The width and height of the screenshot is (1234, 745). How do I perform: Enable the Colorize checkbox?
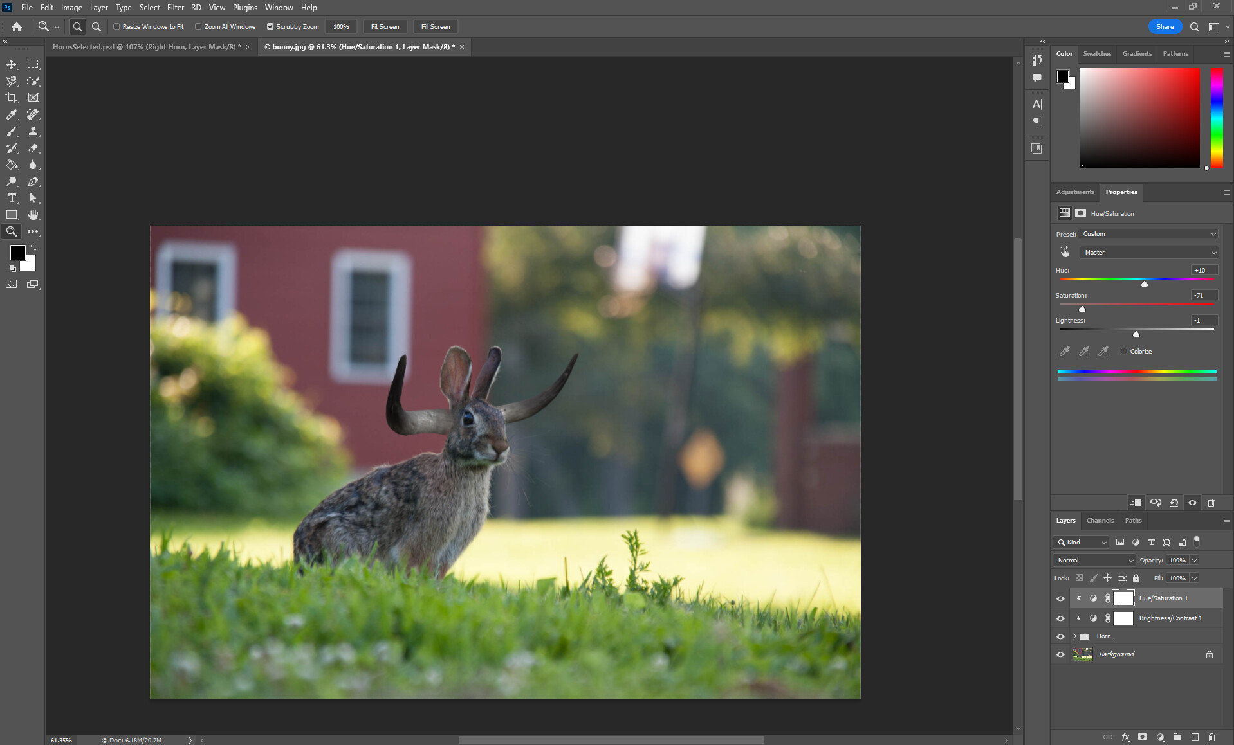click(1124, 351)
